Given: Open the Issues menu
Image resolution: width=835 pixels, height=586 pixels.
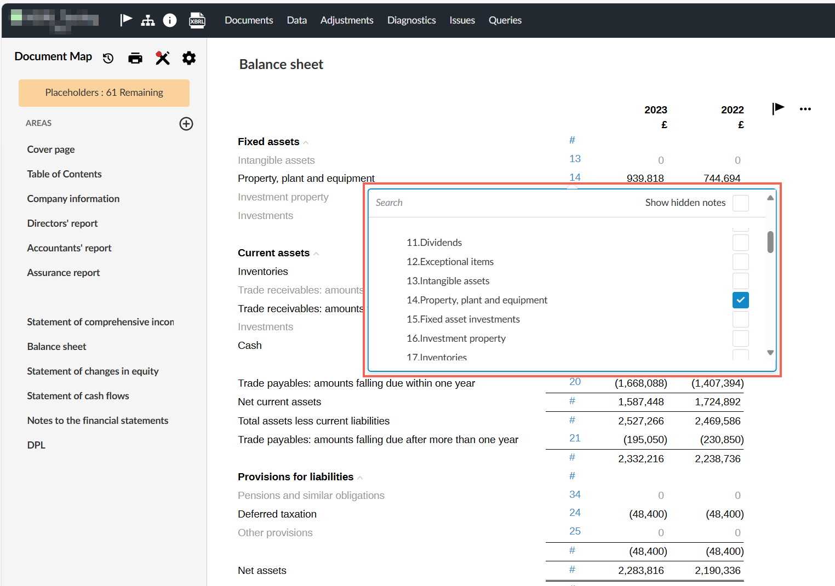Looking at the screenshot, I should [462, 20].
